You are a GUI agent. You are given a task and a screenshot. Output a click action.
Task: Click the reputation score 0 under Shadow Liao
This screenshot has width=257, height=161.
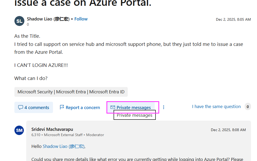point(28,24)
